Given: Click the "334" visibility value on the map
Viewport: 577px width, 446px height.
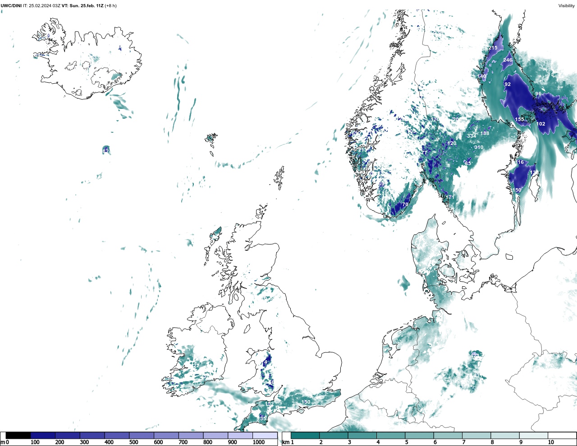Looking at the screenshot, I should pyautogui.click(x=472, y=136).
